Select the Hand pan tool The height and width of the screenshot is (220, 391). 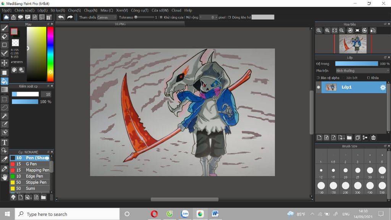[x=5, y=177]
